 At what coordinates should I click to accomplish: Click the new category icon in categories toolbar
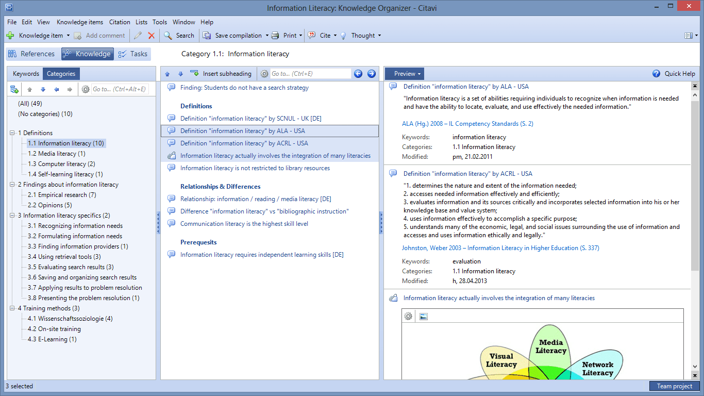pyautogui.click(x=14, y=89)
